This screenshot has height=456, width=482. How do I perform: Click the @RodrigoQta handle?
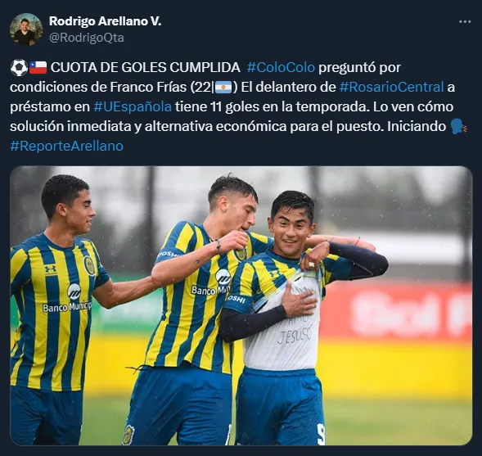pos(87,38)
